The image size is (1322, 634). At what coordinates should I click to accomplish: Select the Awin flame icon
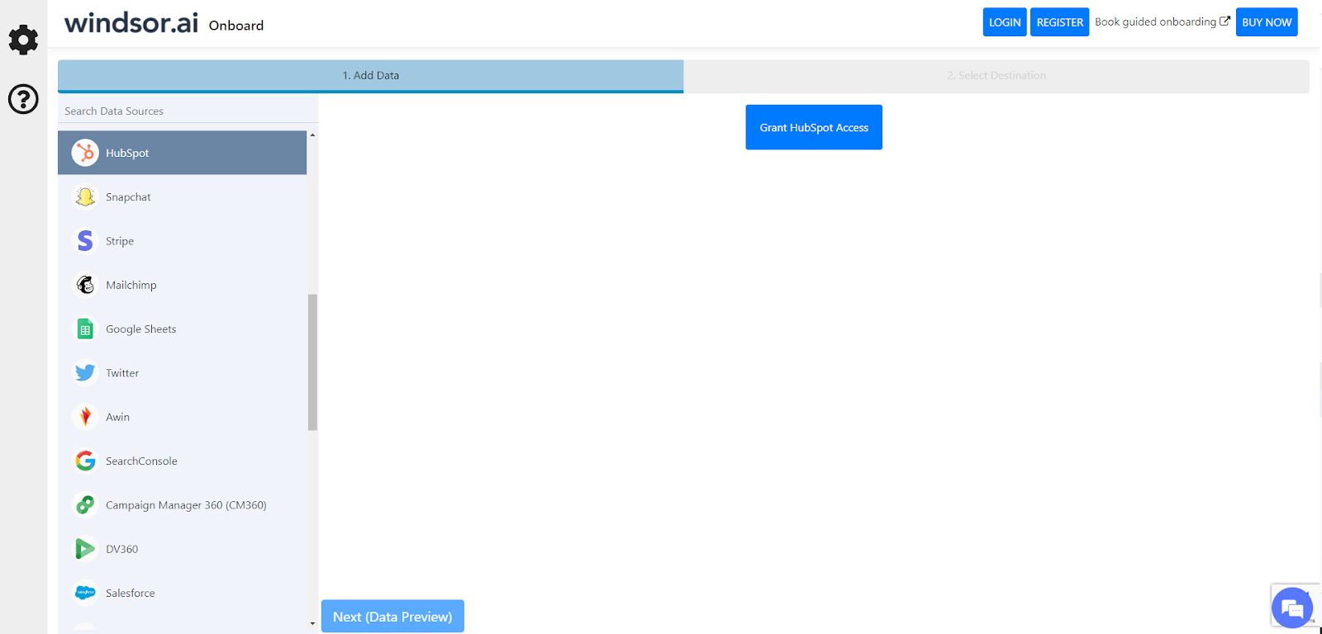coord(85,417)
